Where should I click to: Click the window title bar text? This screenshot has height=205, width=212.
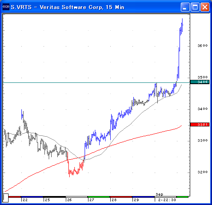click(x=68, y=7)
